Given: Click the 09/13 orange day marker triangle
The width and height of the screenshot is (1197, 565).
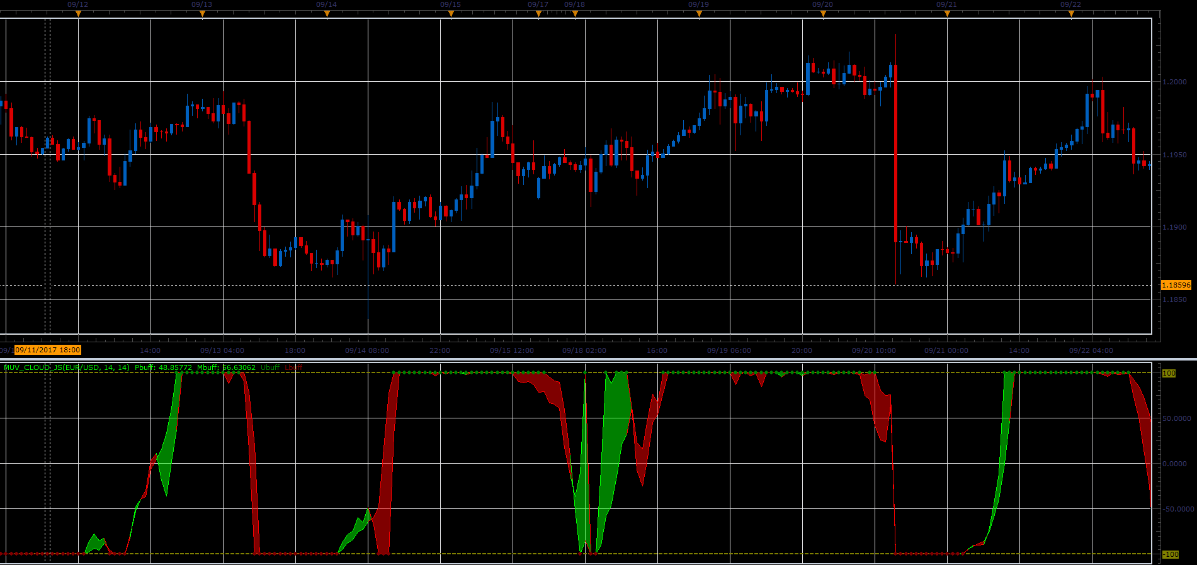Looking at the screenshot, I should click(202, 14).
